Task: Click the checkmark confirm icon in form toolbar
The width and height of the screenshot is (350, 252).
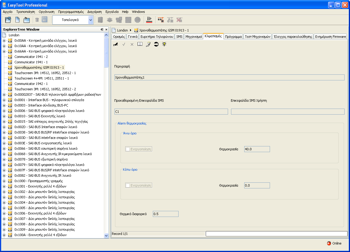Action: point(124,44)
